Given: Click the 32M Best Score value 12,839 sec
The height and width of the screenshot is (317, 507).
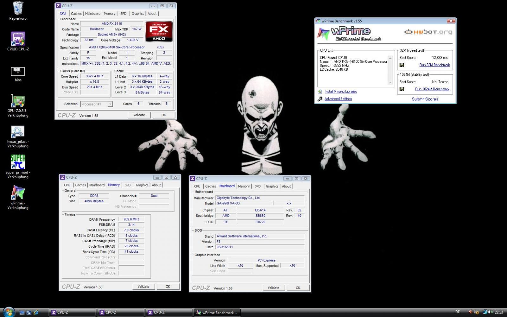Looking at the screenshot, I should point(440,58).
